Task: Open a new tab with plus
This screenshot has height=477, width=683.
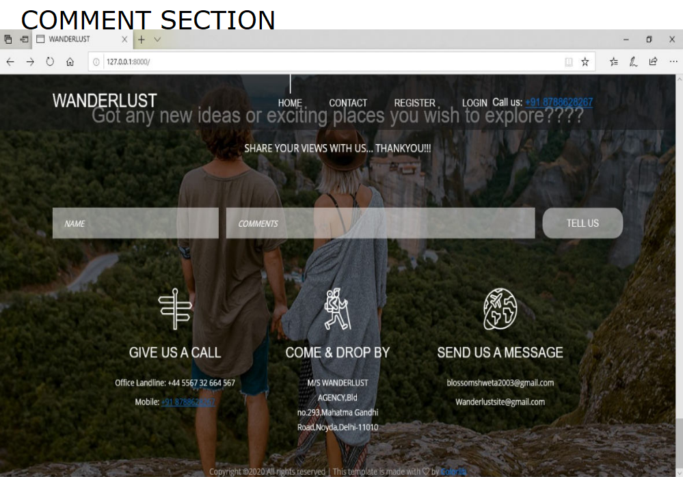Action: tap(141, 40)
